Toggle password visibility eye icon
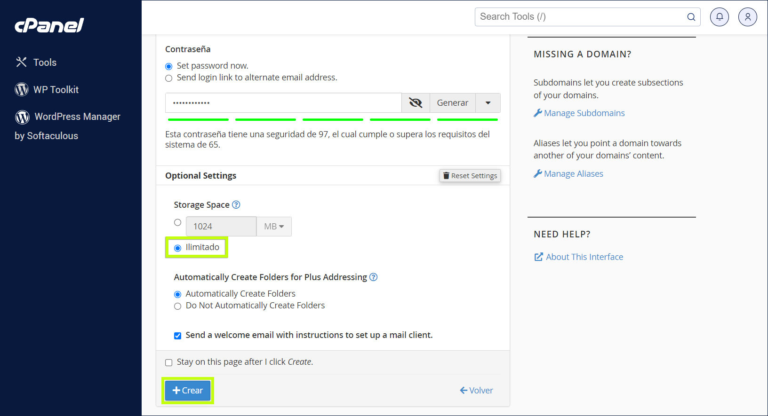768x416 pixels. 416,102
